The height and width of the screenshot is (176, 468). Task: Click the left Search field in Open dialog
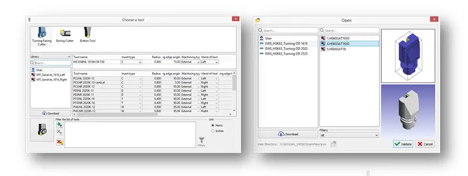coord(288,31)
